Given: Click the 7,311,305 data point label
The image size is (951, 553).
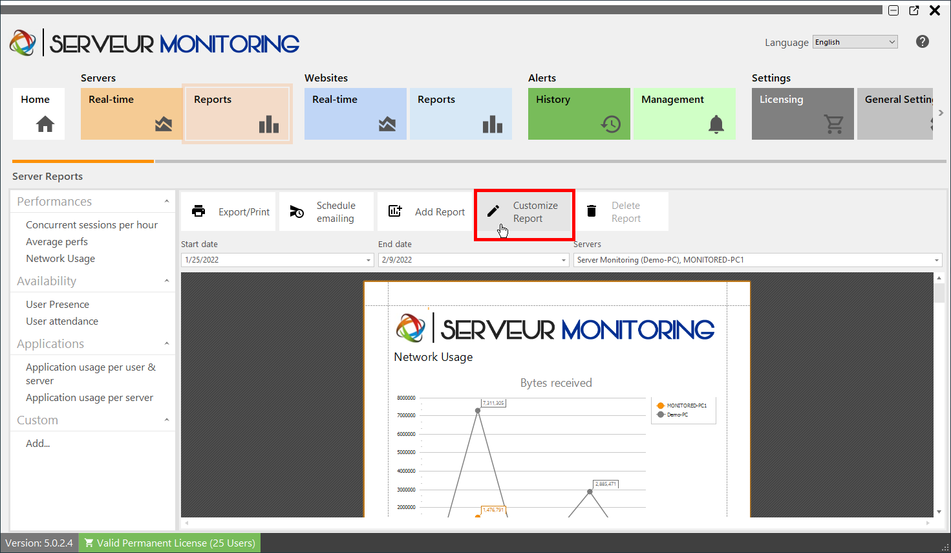Looking at the screenshot, I should tap(493, 403).
